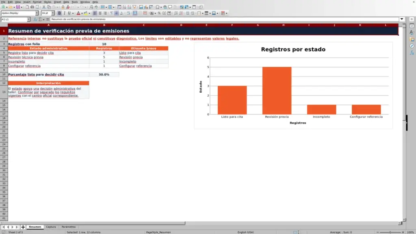Switch to the Captura sheet tab
416x234 pixels.
[51, 227]
